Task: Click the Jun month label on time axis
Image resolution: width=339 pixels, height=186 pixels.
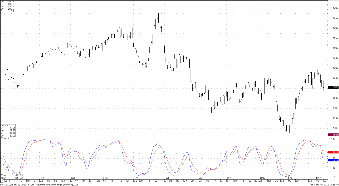Action: point(42,178)
